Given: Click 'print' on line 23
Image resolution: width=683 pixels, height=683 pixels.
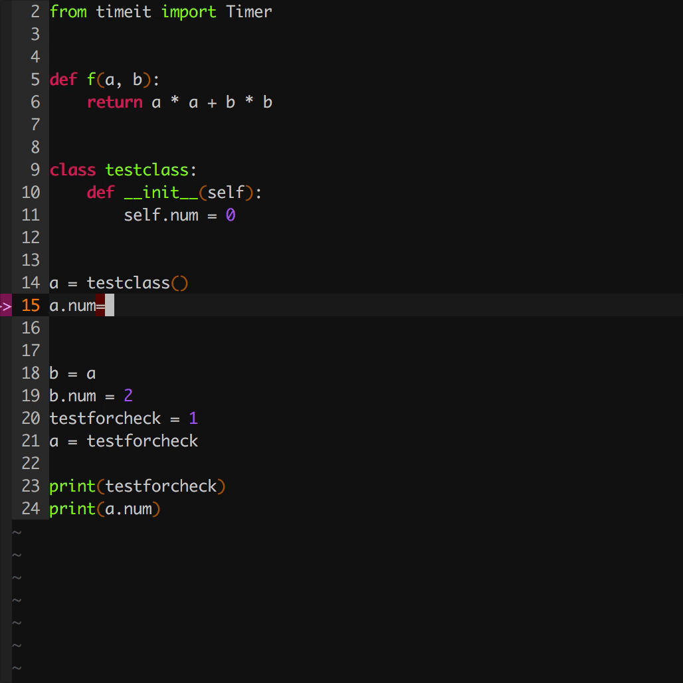Looking at the screenshot, I should click(72, 486).
